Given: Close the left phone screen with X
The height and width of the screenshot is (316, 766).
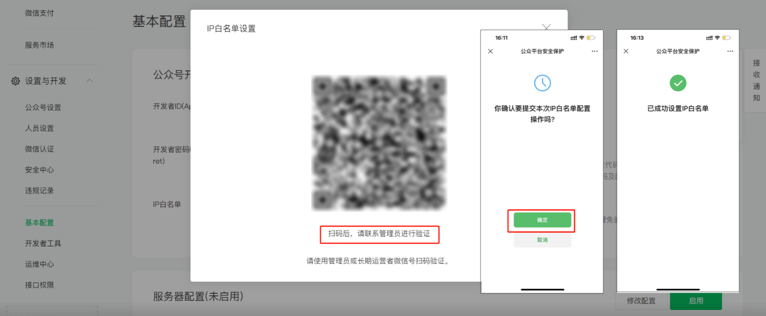Looking at the screenshot, I should click(490, 51).
